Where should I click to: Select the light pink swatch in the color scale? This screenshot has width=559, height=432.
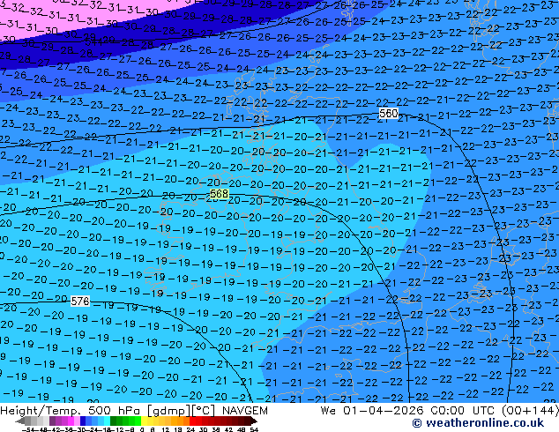[x=77, y=421]
